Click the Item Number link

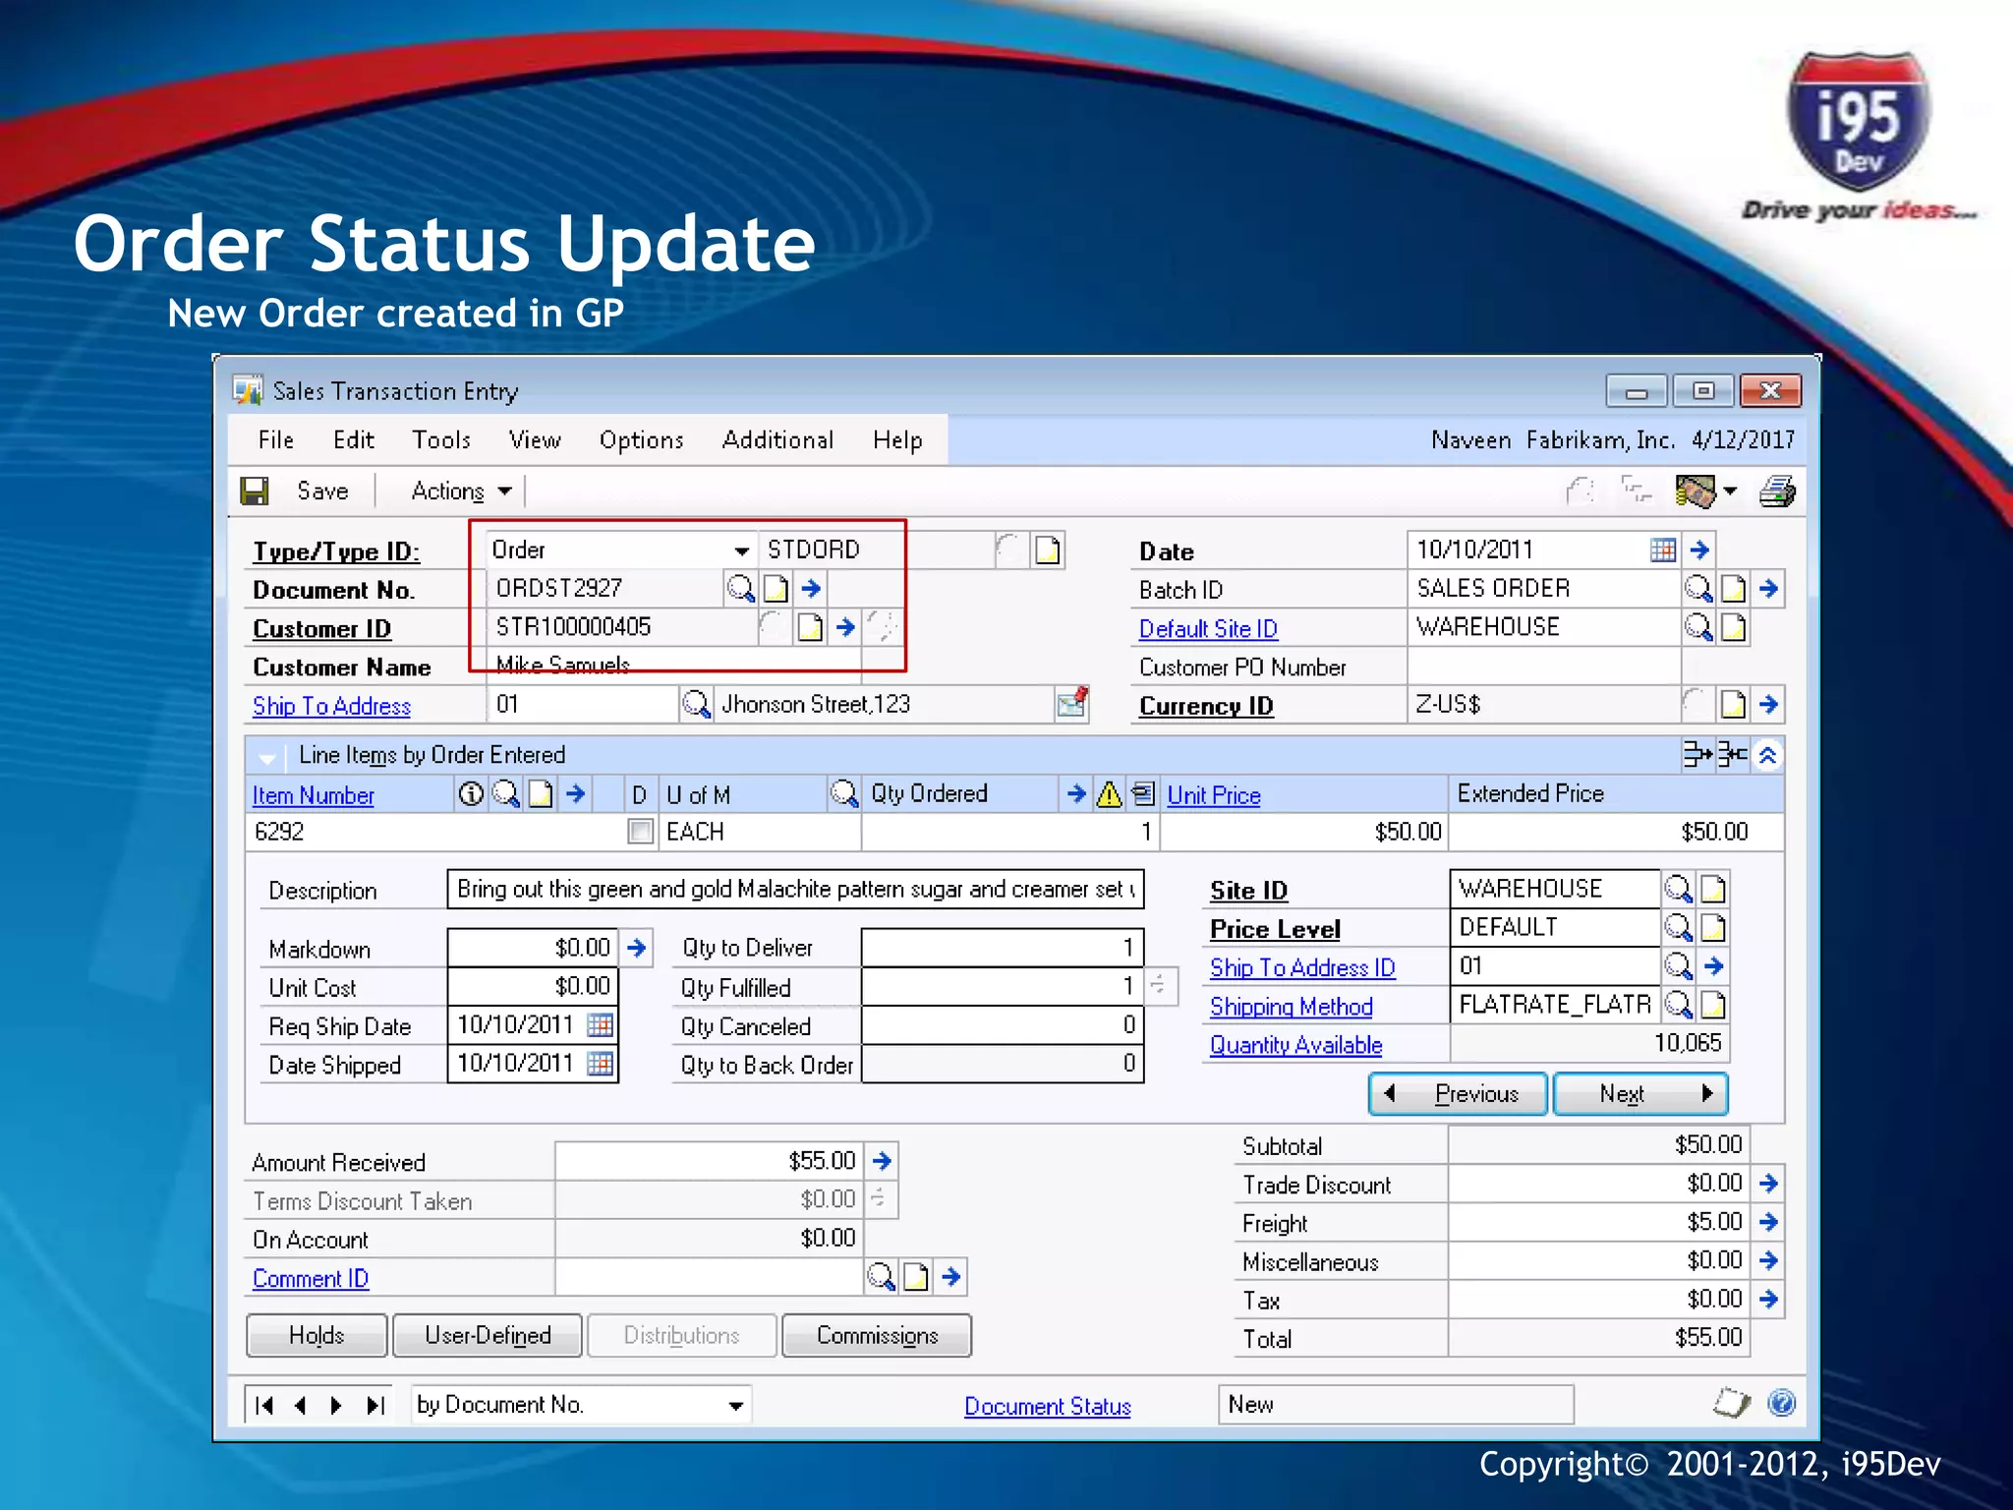click(313, 795)
